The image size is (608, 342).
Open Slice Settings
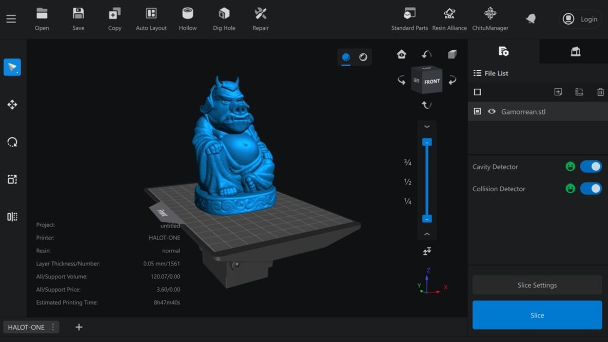pyautogui.click(x=537, y=285)
